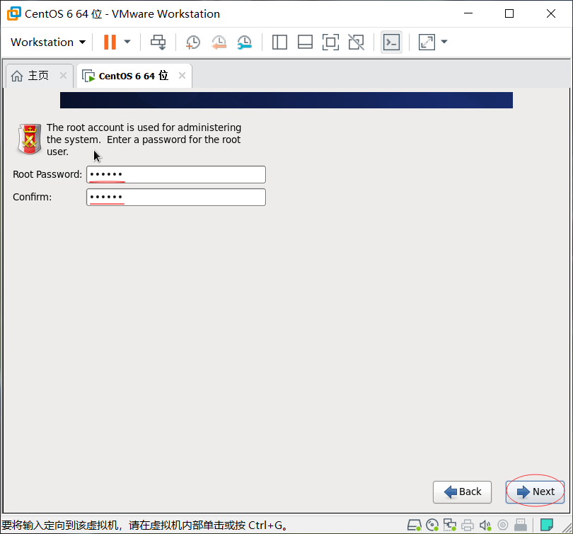Toggle the thumbnail bar view
Screen dimensions: 573x534
(305, 42)
